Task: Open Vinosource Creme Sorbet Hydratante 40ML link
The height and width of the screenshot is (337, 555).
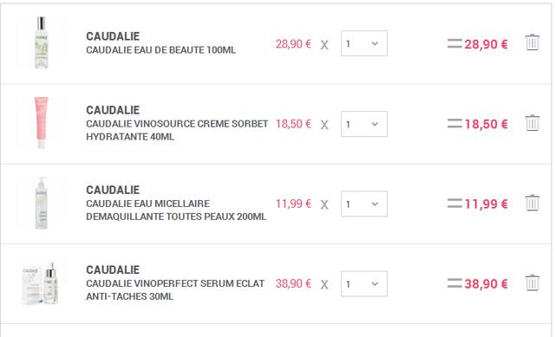Action: 177,130
